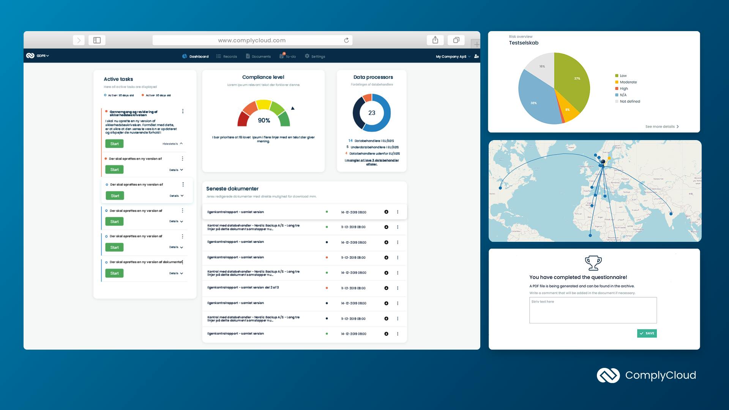Toggle the blue 'Active' filter dot in Active tasks

105,95
